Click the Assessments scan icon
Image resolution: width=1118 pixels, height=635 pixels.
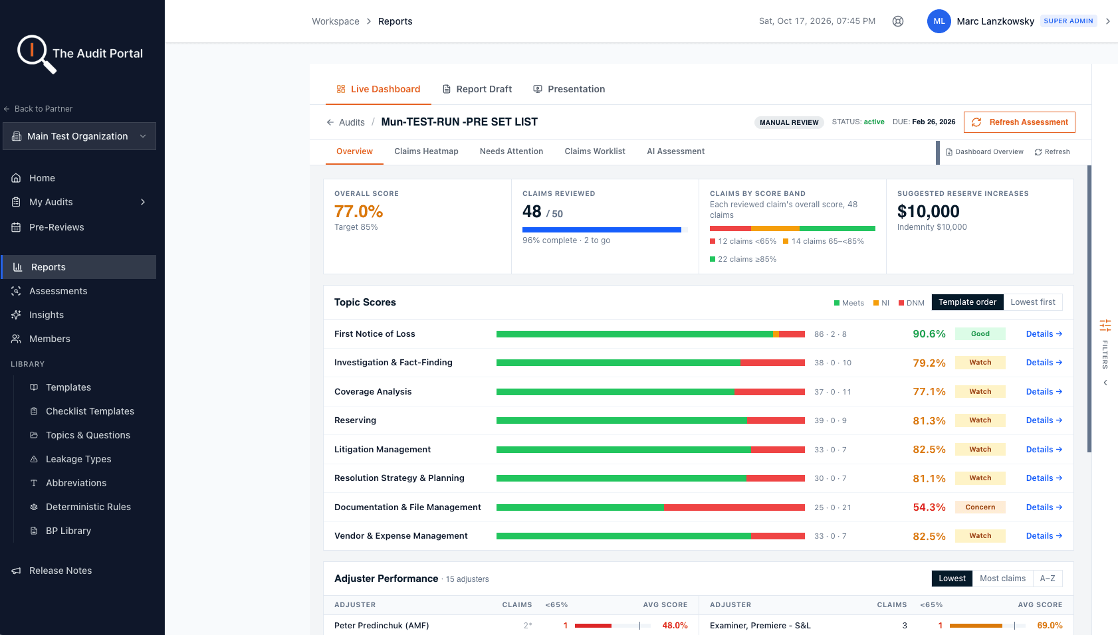[16, 291]
